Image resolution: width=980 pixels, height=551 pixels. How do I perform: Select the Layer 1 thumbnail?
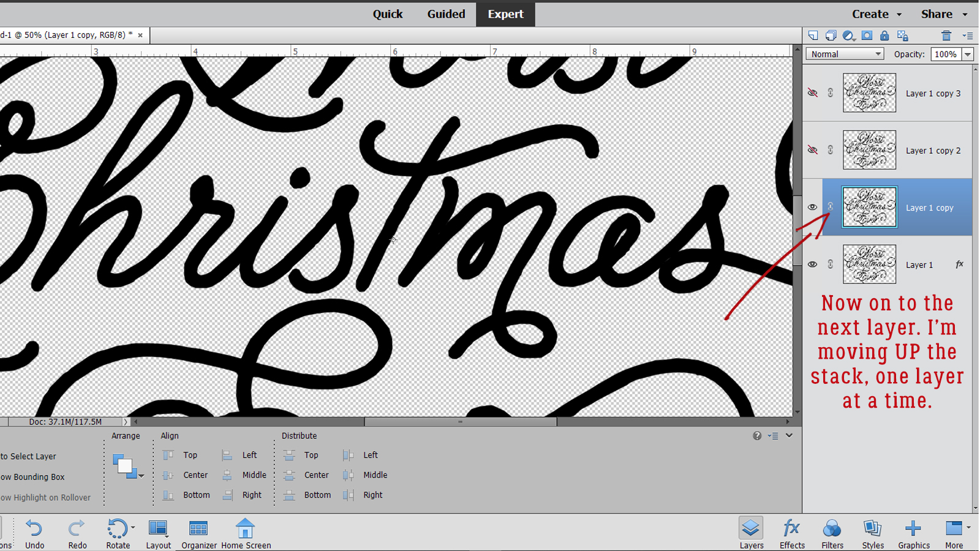[x=869, y=264]
